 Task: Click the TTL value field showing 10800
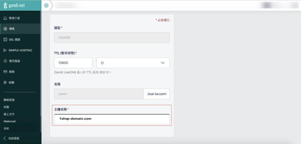[x=73, y=63]
